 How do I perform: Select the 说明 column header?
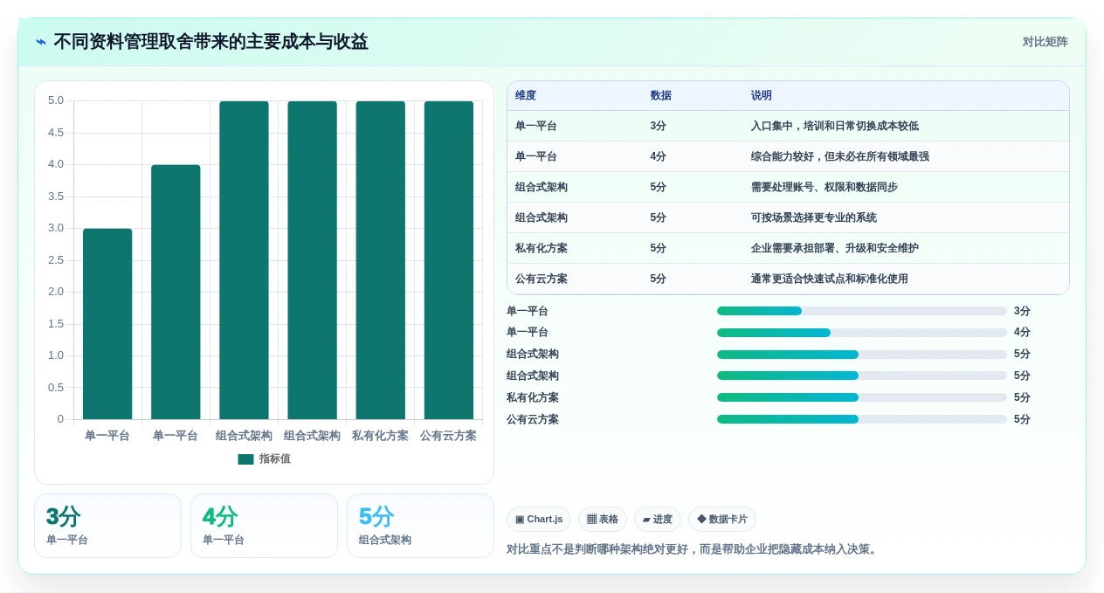point(762,95)
